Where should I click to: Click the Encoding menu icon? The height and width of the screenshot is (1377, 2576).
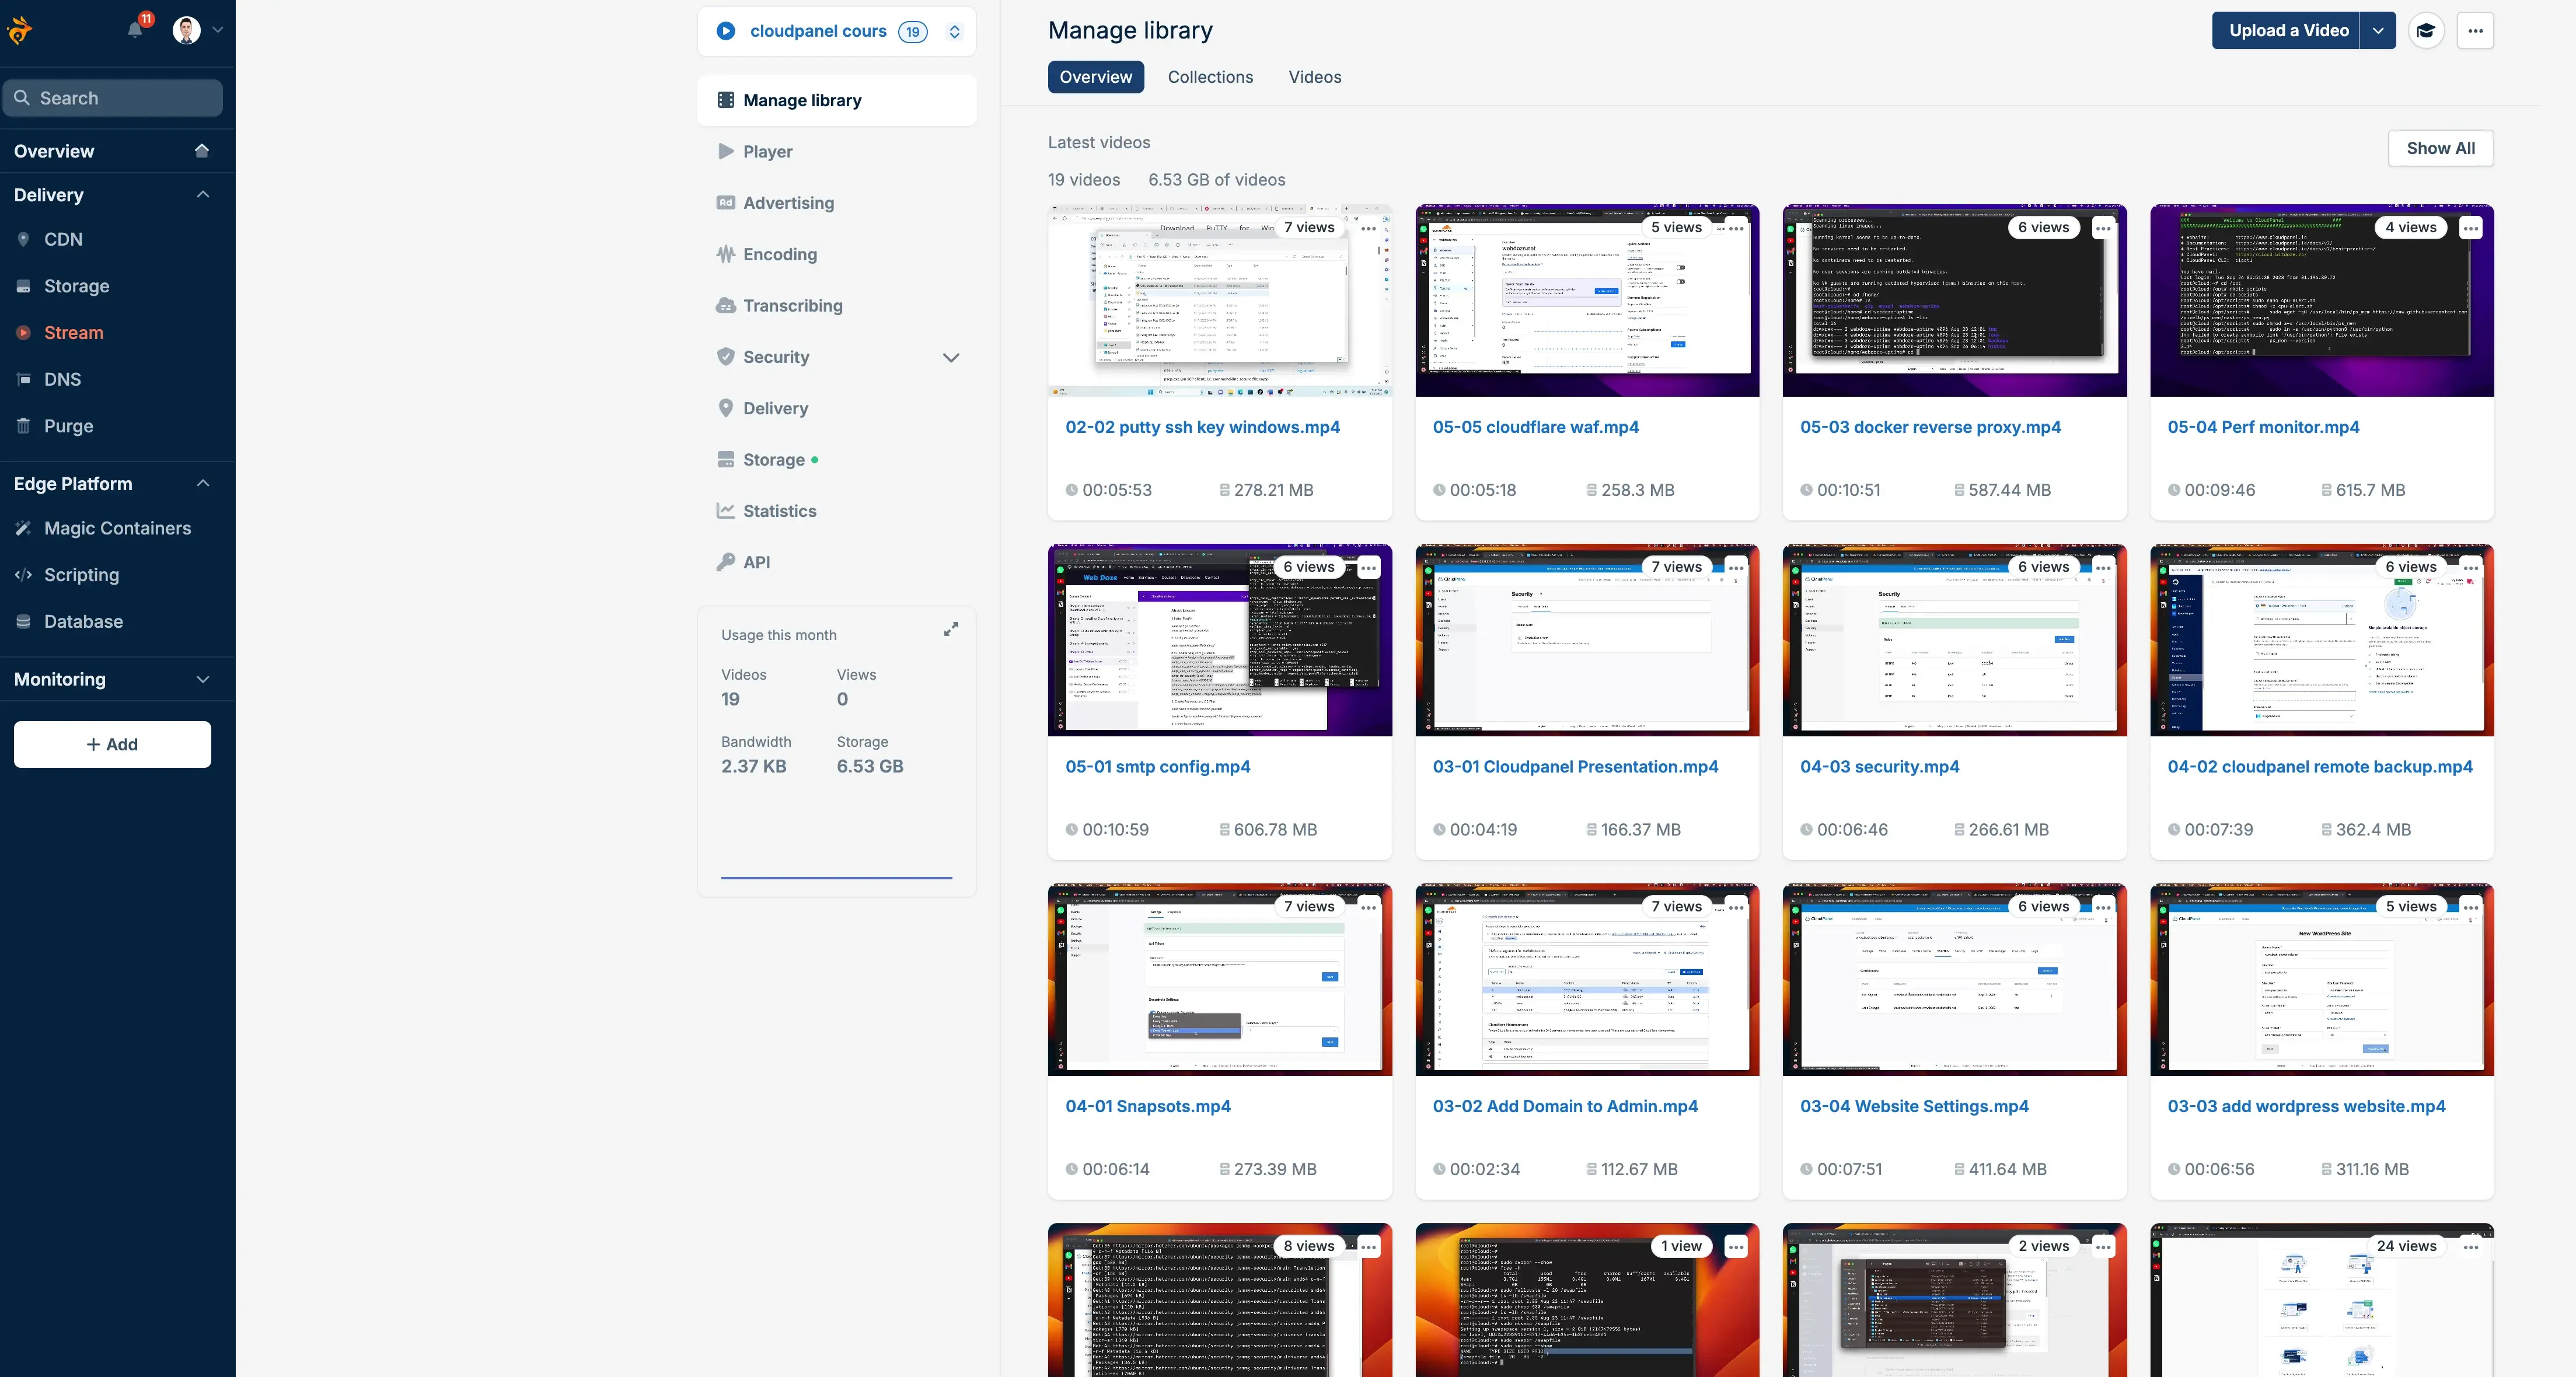(x=725, y=254)
